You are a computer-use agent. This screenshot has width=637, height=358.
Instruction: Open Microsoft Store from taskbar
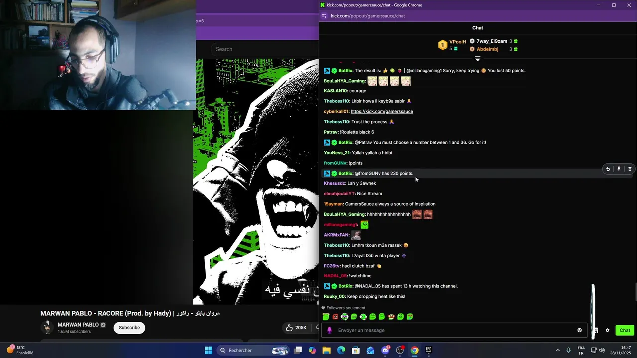tap(356, 350)
